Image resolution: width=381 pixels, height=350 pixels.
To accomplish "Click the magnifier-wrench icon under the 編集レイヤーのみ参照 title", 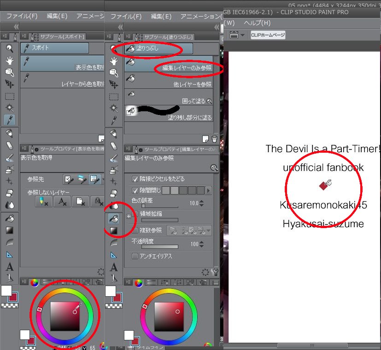I will (214, 168).
